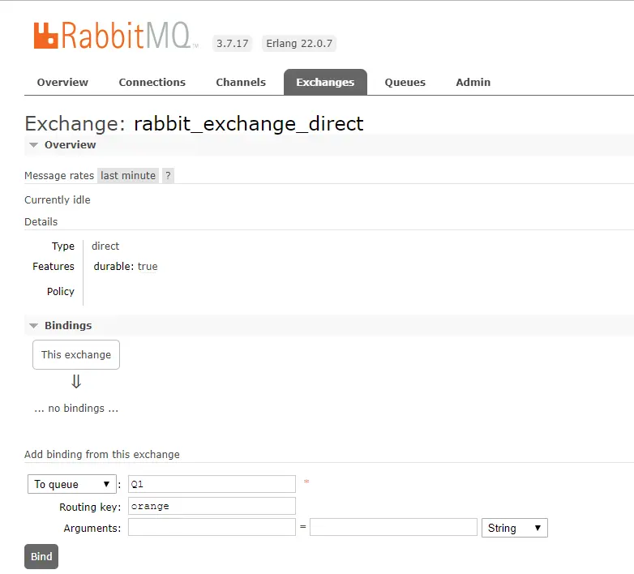Click the Policy label
Viewport: 634px width, 574px height.
pyautogui.click(x=61, y=291)
